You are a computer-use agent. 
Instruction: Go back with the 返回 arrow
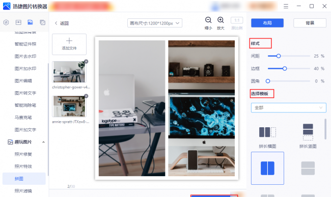coord(56,23)
